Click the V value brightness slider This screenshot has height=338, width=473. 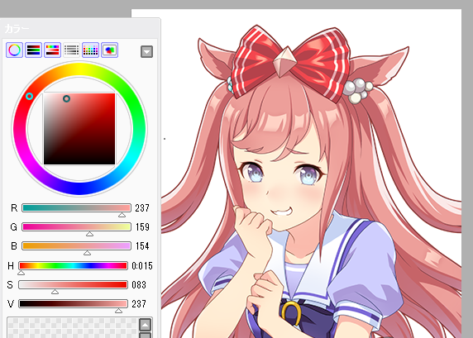(73, 303)
